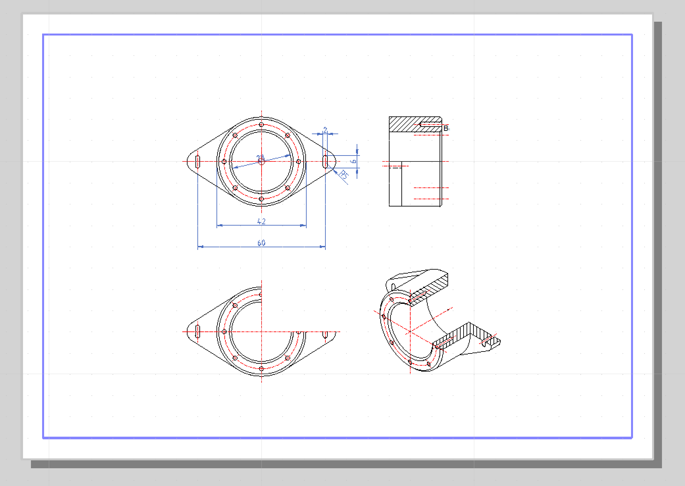Select the R5 radius dimension label

[x=343, y=175]
